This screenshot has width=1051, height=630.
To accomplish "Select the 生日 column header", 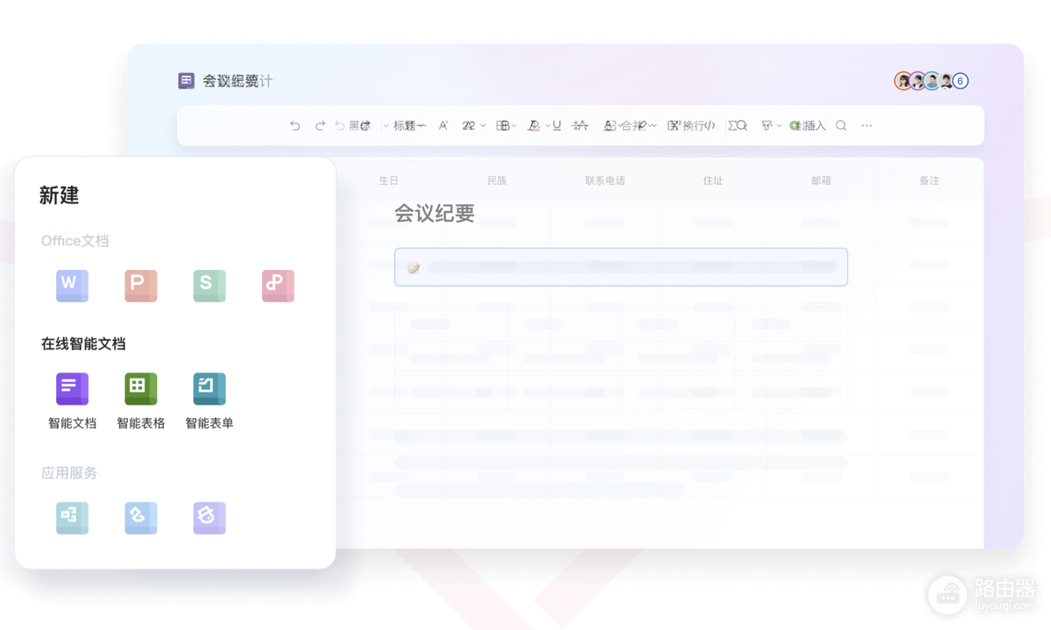I will pos(389,181).
